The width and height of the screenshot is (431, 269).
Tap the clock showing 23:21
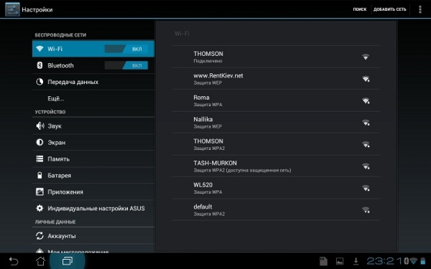pyautogui.click(x=384, y=261)
